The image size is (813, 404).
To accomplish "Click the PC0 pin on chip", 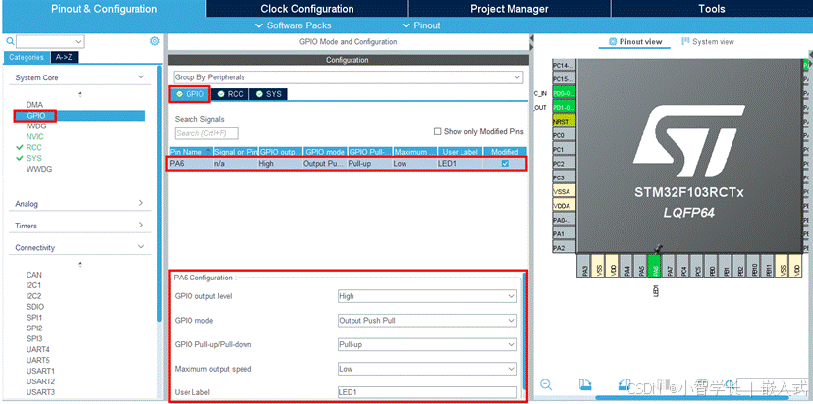I will tap(565, 135).
